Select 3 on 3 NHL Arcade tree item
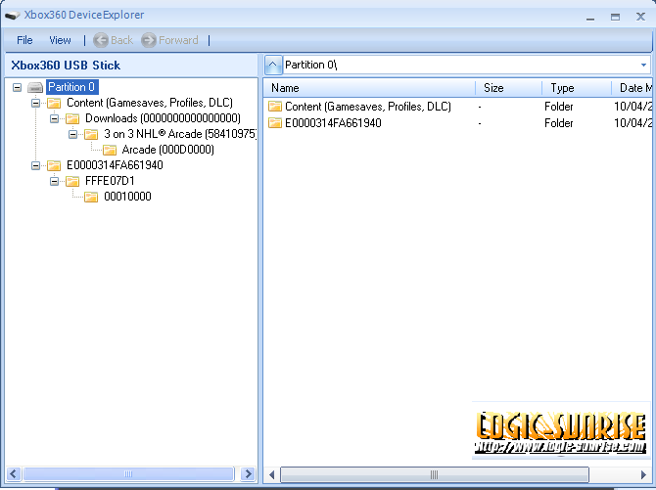The height and width of the screenshot is (490, 656). [x=180, y=134]
